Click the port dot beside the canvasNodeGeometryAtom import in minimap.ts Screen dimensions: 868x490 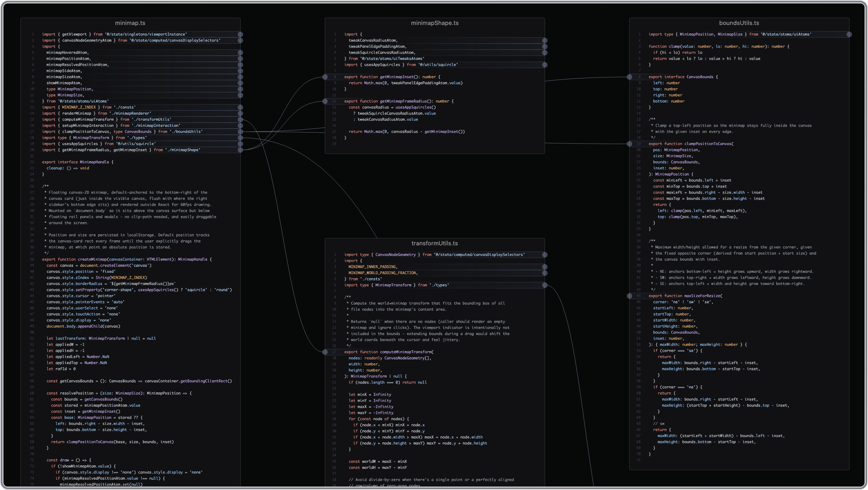(x=240, y=41)
